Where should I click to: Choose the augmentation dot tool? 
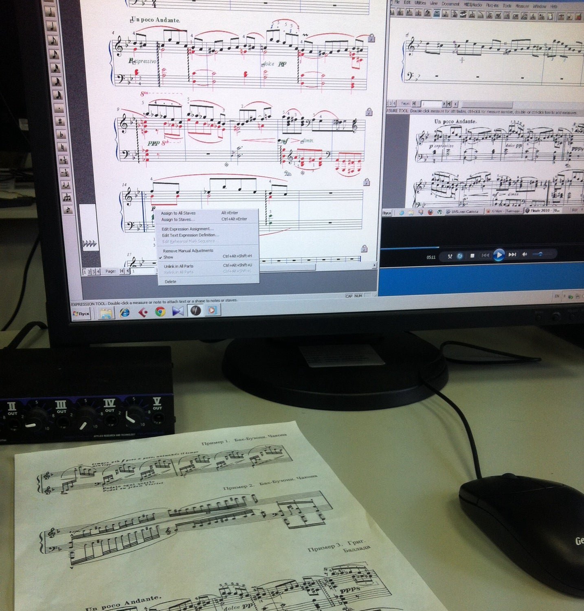59,109
